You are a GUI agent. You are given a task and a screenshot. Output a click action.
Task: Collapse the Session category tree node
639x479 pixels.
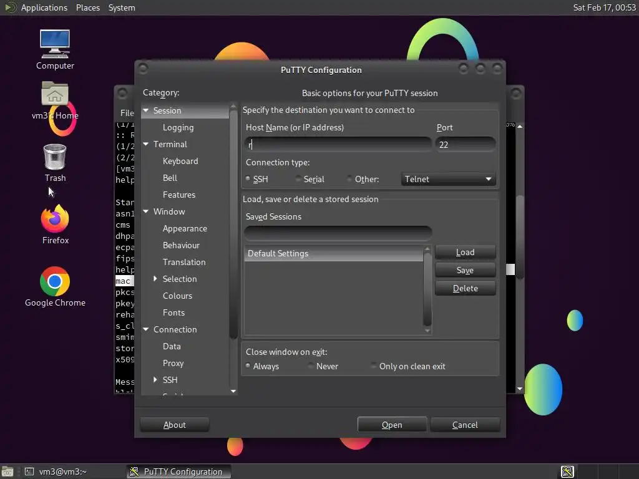click(x=146, y=110)
